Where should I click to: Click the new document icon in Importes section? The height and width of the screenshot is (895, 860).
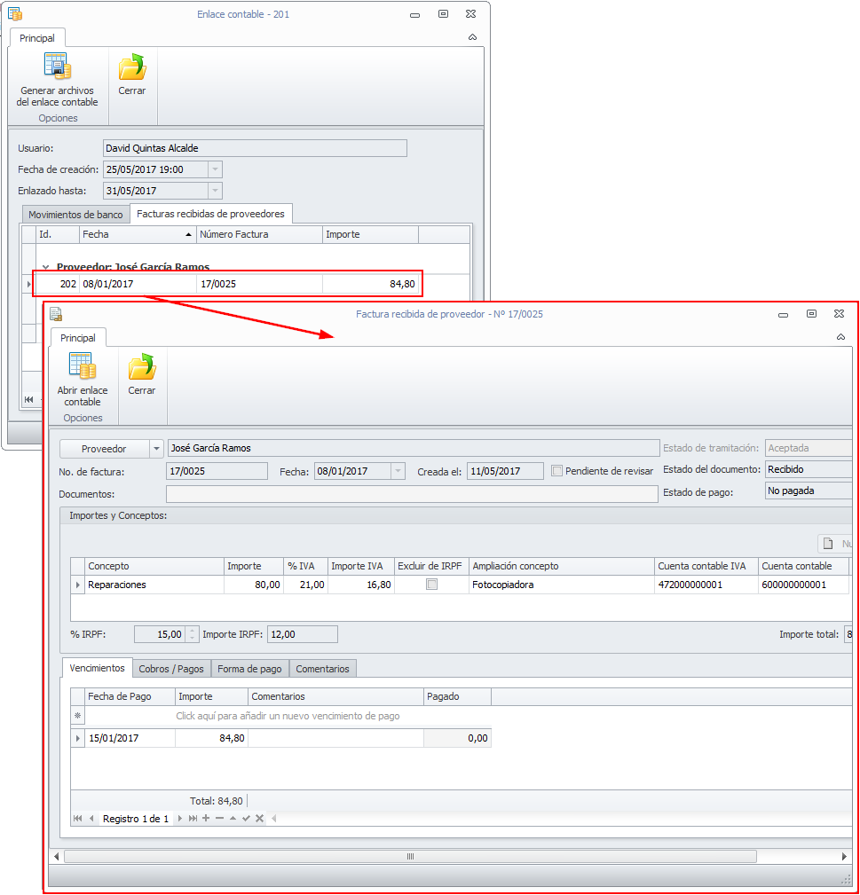pyautogui.click(x=828, y=544)
